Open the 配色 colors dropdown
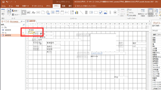Viewport: 161px width, 90px height. tap(15, 10)
